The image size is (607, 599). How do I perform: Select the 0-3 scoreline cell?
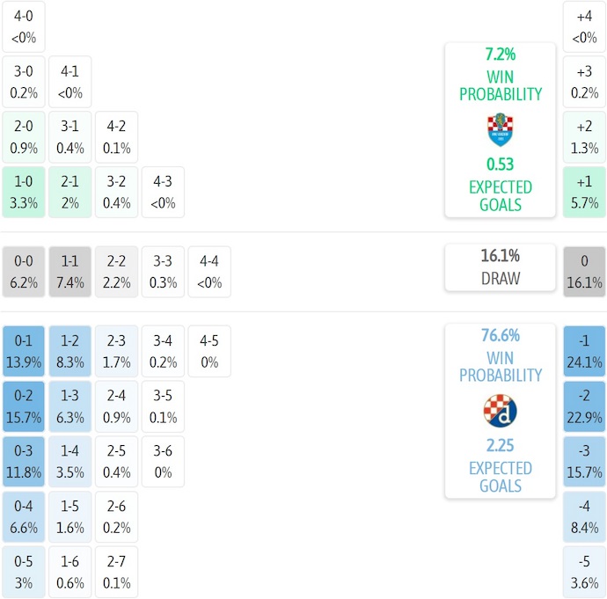tap(24, 462)
